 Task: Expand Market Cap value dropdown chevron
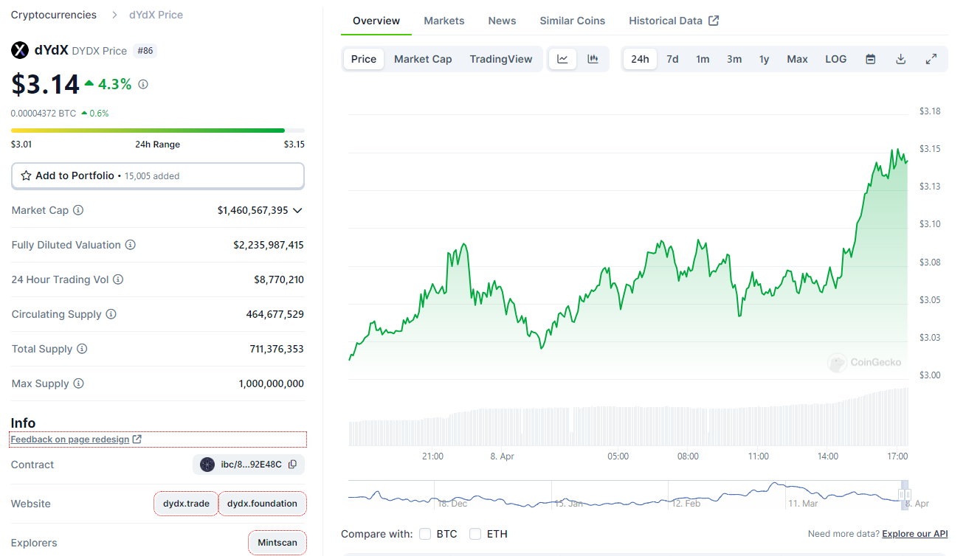click(x=297, y=210)
